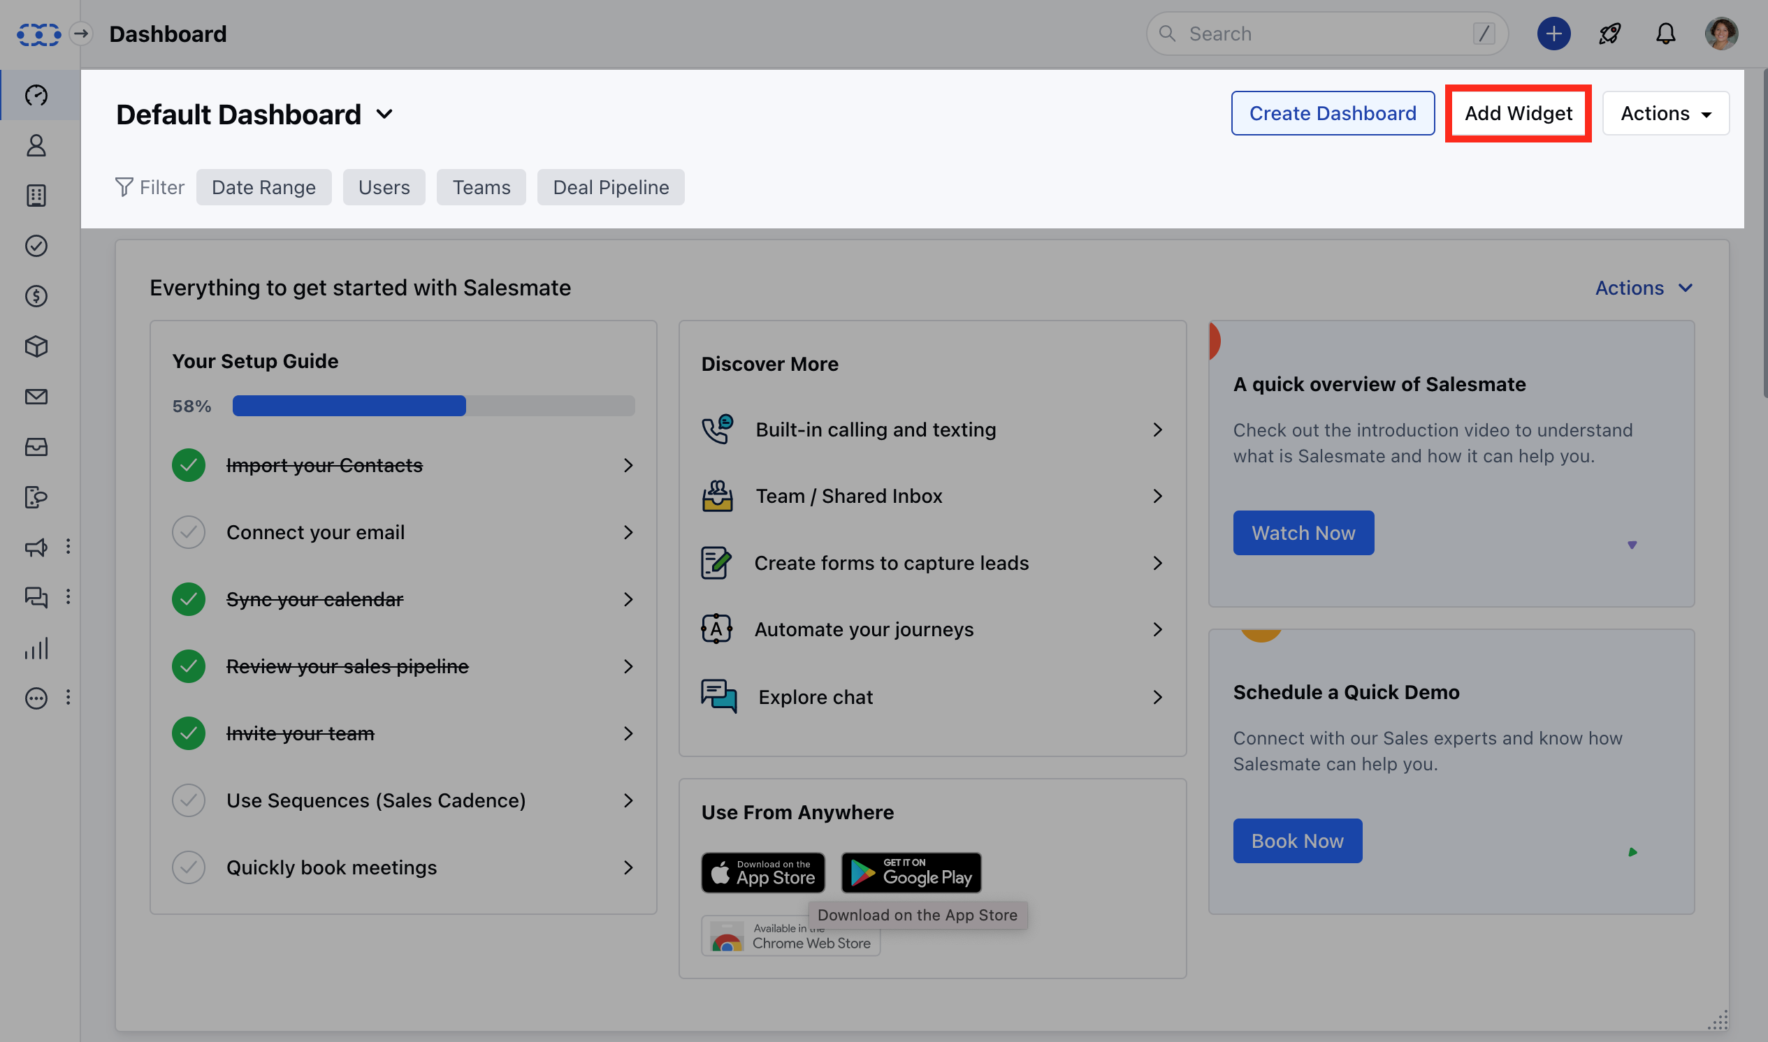Open the Deals dollar icon in sidebar
Viewport: 1768px width, 1042px height.
(36, 296)
